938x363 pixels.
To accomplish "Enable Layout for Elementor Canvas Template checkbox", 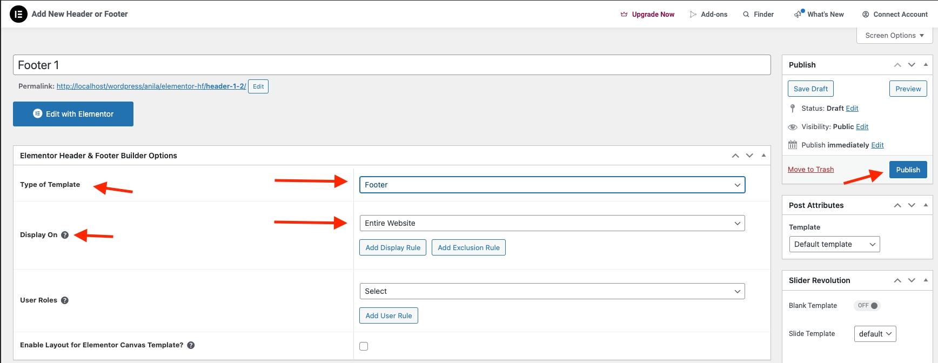I will [364, 346].
